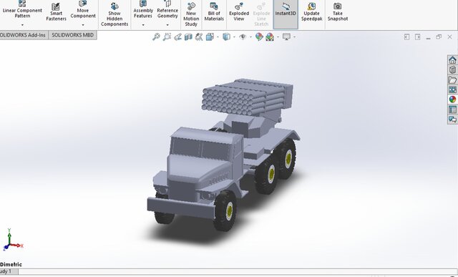Open the View Palette task pane
Image resolution: width=458 pixels, height=277 pixels.
452,89
